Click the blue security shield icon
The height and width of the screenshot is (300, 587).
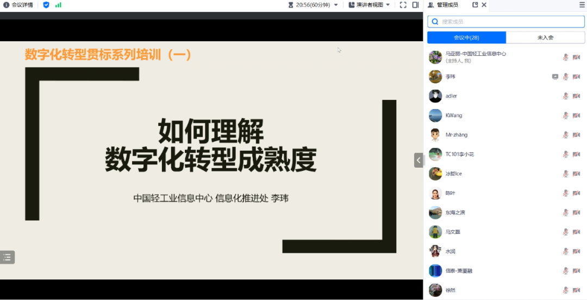click(46, 5)
